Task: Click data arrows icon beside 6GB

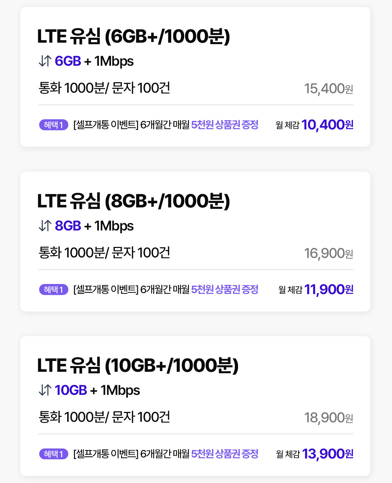Action: tap(45, 61)
